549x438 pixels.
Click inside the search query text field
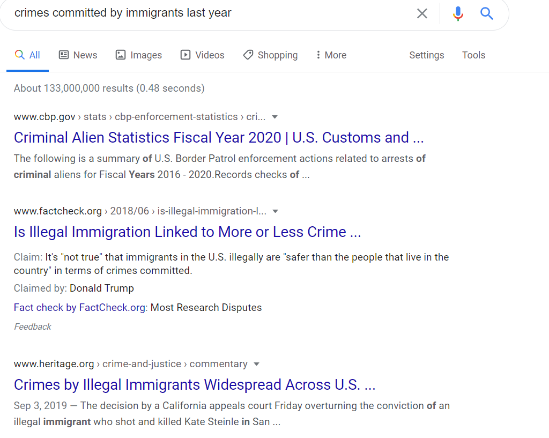210,13
